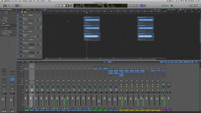
Task: Click the Bus filter button in mixer
Action: pyautogui.click(x=172, y=62)
